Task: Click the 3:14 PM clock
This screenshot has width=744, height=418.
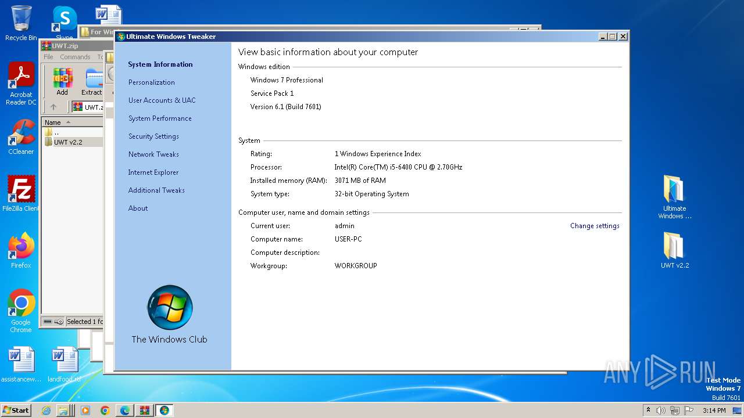Action: (714, 410)
